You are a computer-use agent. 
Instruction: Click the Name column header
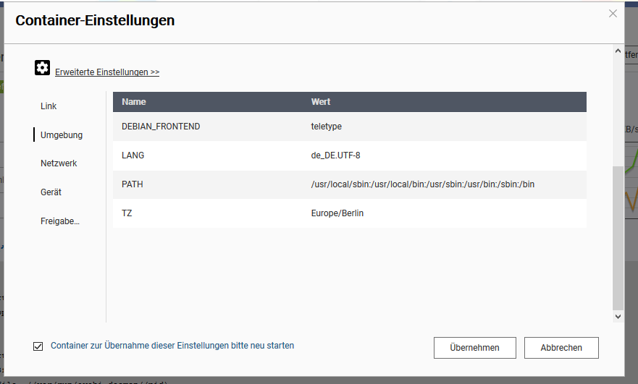[134, 102]
